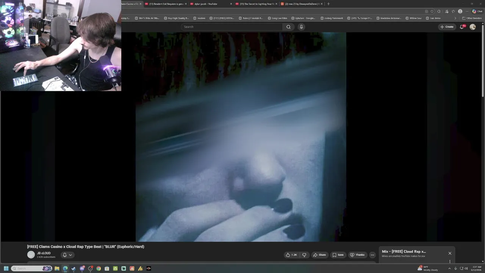Viewport: 485px width, 273px height.
Task: Open more actions ellipsis menu
Action: [x=372, y=255]
